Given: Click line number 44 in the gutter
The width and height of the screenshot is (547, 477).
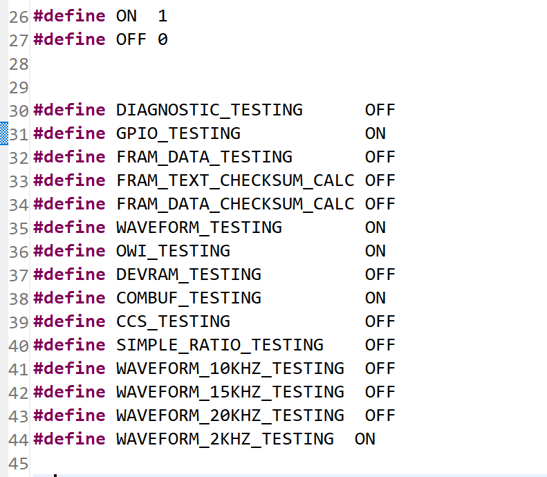Looking at the screenshot, I should click(19, 440).
